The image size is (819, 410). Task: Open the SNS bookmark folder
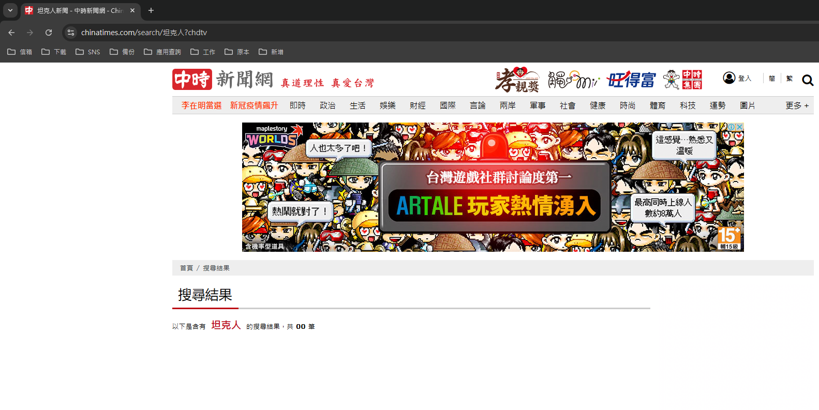88,52
